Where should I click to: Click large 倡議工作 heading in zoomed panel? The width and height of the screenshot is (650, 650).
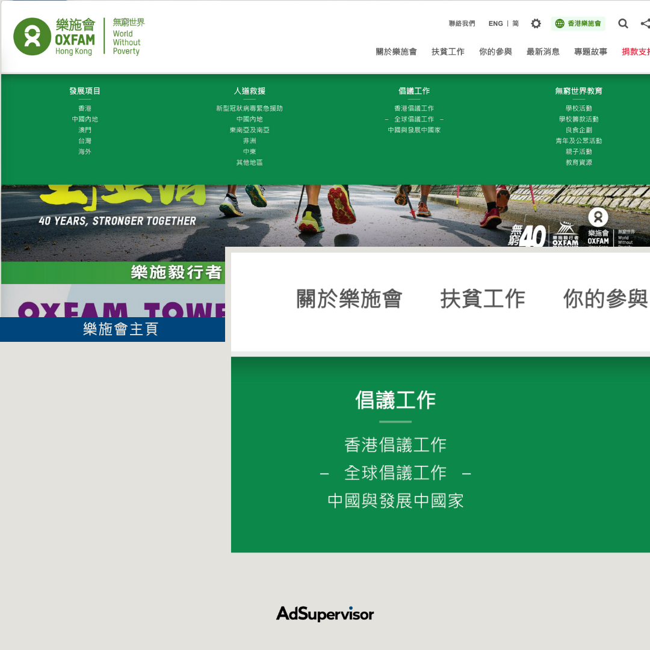(x=395, y=400)
